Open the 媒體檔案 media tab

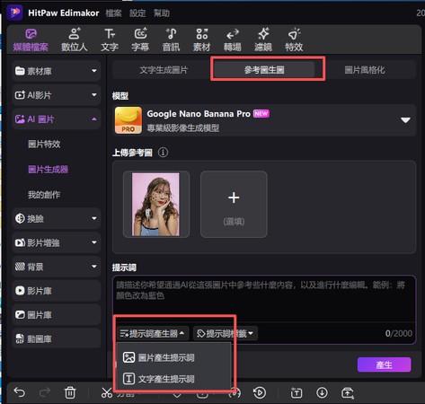pyautogui.click(x=31, y=40)
